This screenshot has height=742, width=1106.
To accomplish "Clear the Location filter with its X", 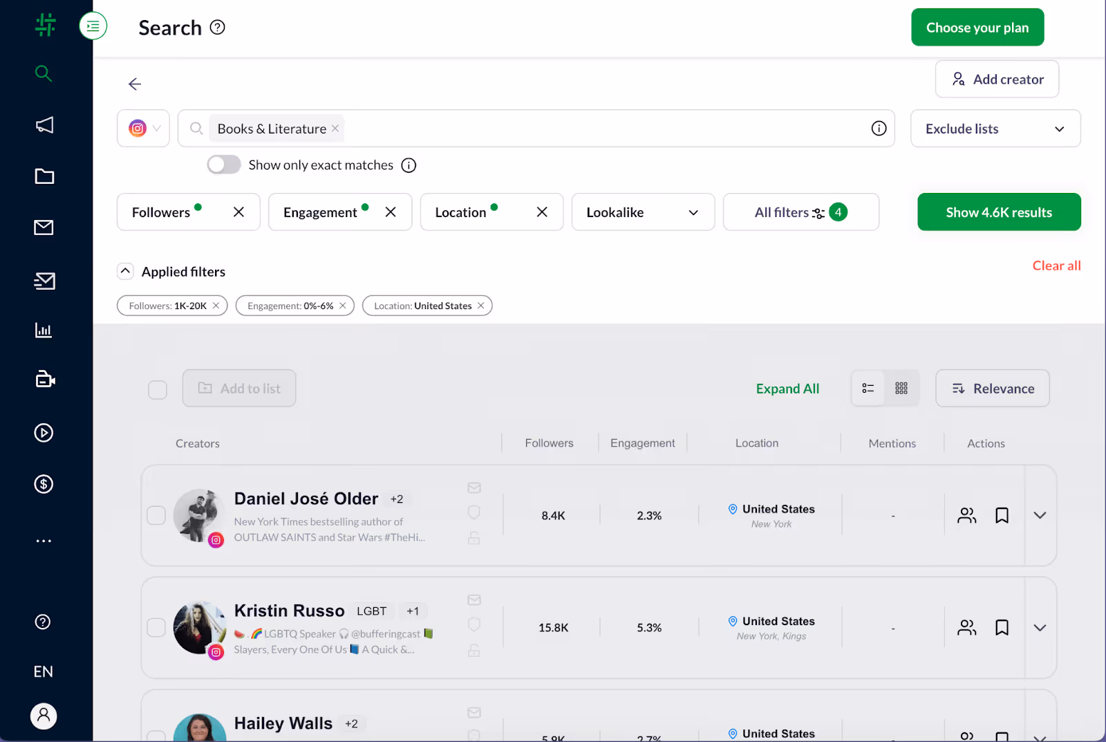I will 542,212.
